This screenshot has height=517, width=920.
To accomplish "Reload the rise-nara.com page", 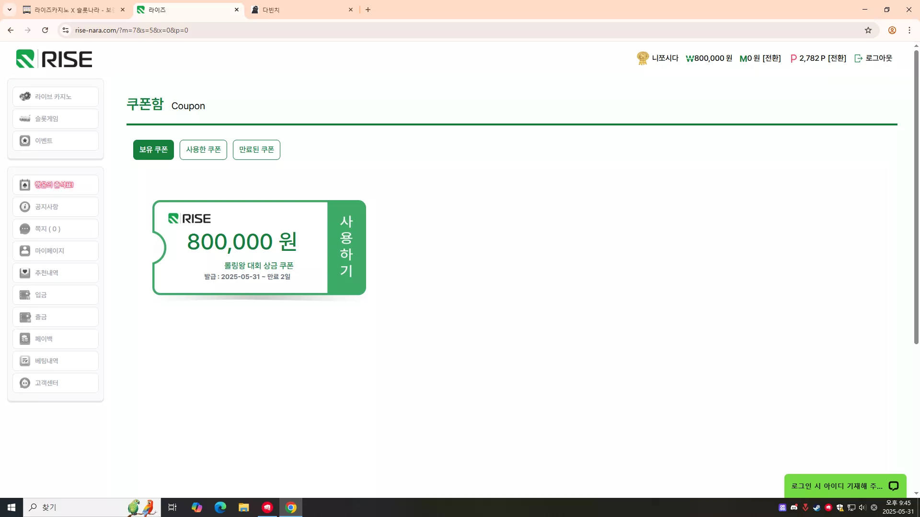I will pyautogui.click(x=45, y=30).
